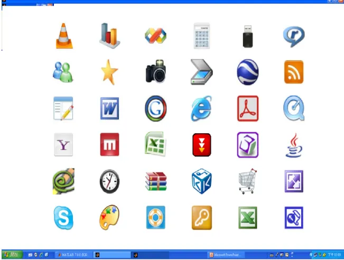This screenshot has width=344, height=260.
Task: Select the black camera icon
Action: (x=156, y=71)
